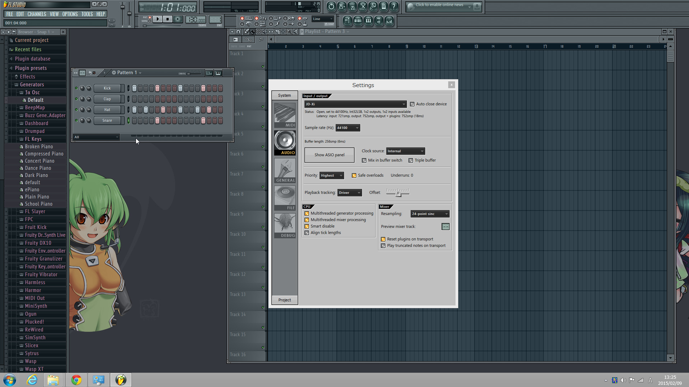Select the Mute tool in Playlist toolbar

click(x=265, y=32)
